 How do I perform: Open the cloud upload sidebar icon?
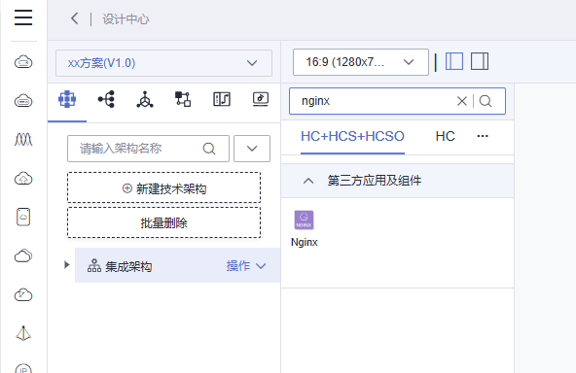coord(23,179)
